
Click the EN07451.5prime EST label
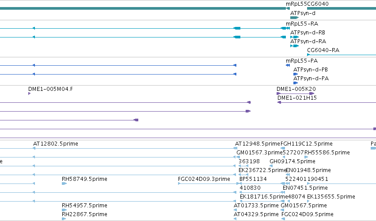[x=305, y=188]
